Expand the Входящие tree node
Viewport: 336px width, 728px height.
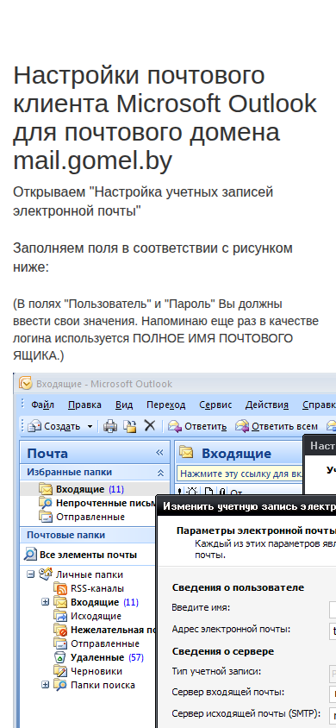point(45,602)
